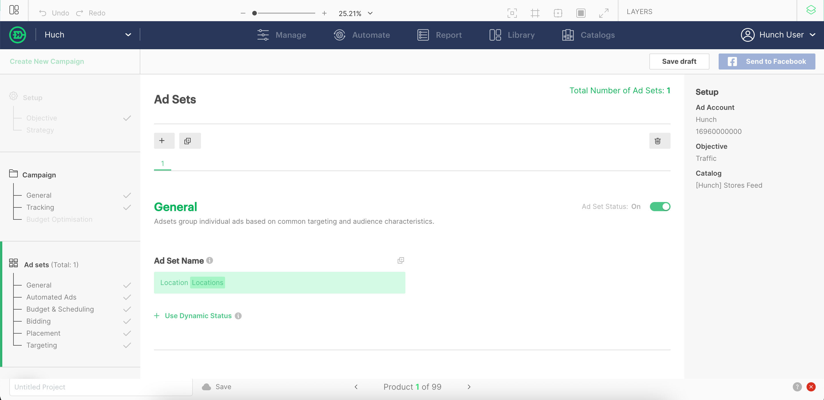The width and height of the screenshot is (824, 400).
Task: Add a new ad set
Action: tap(164, 141)
